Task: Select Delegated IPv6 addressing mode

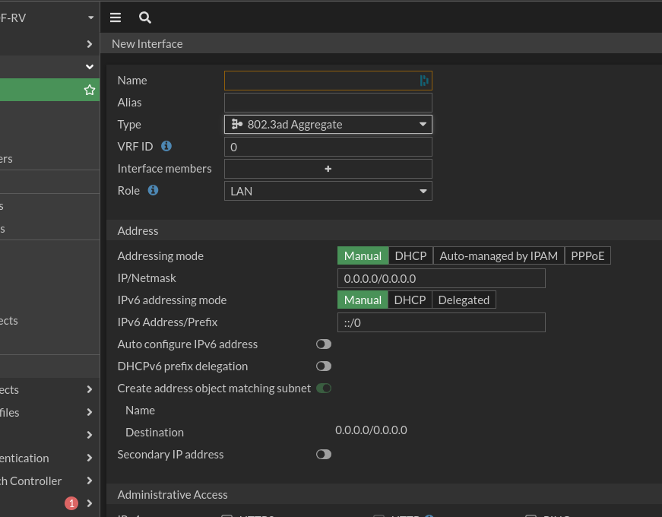Action: coord(464,300)
